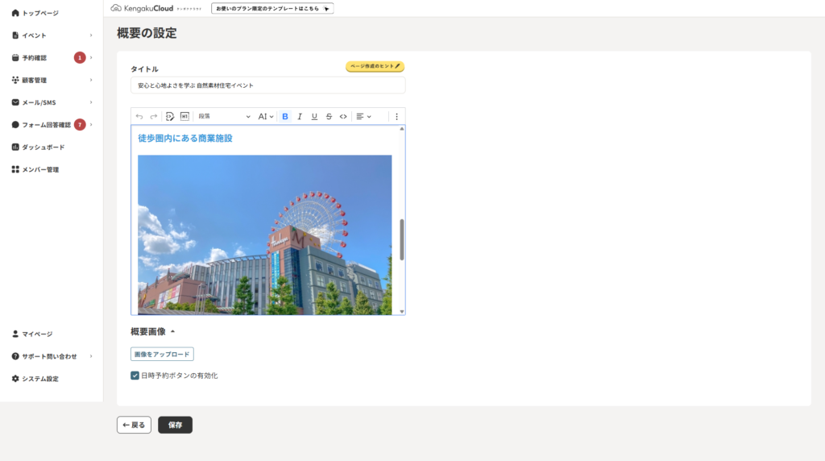Open the editor's three-dot more options
825x461 pixels.
click(x=396, y=117)
